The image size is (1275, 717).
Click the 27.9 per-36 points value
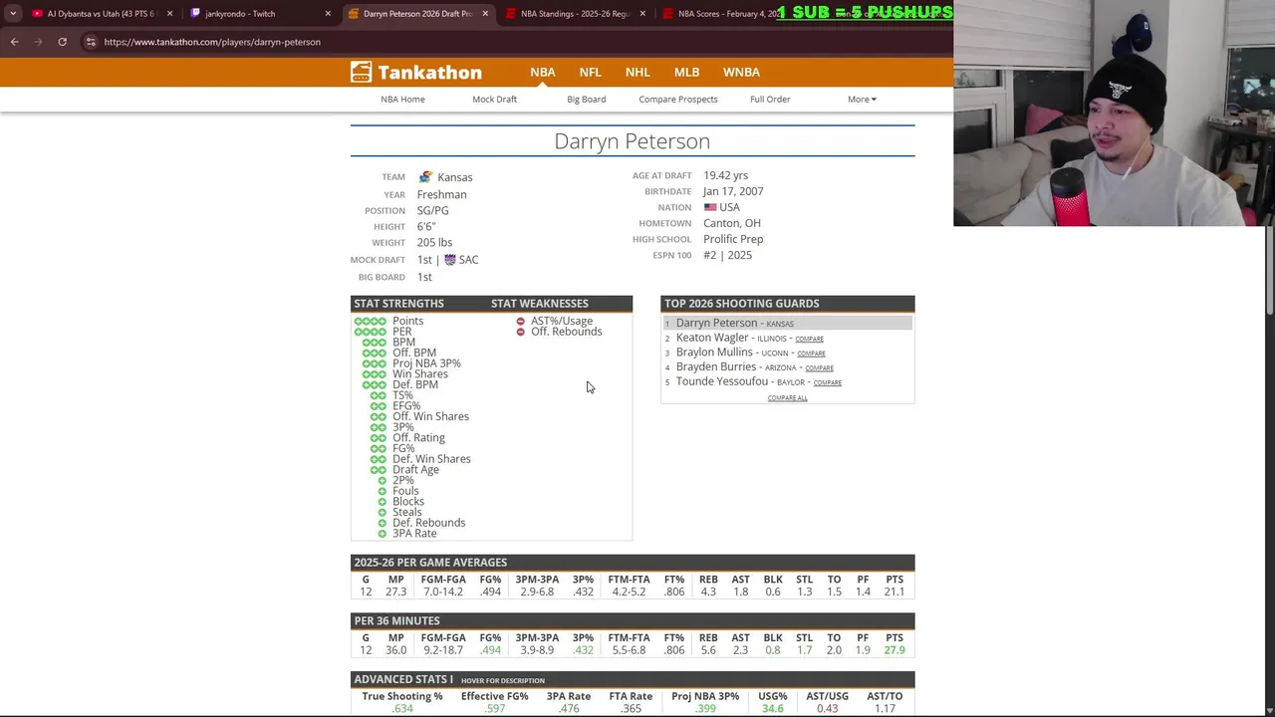tap(894, 650)
